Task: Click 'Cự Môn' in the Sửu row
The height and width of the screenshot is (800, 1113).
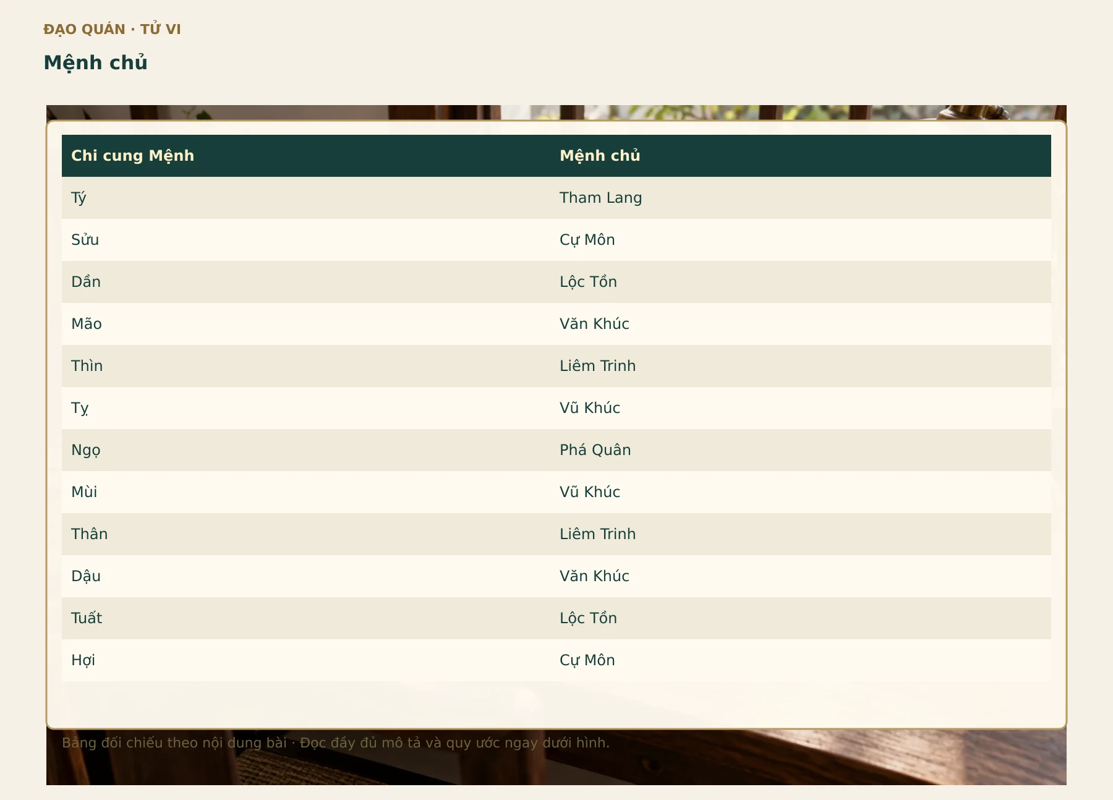Action: tap(587, 240)
